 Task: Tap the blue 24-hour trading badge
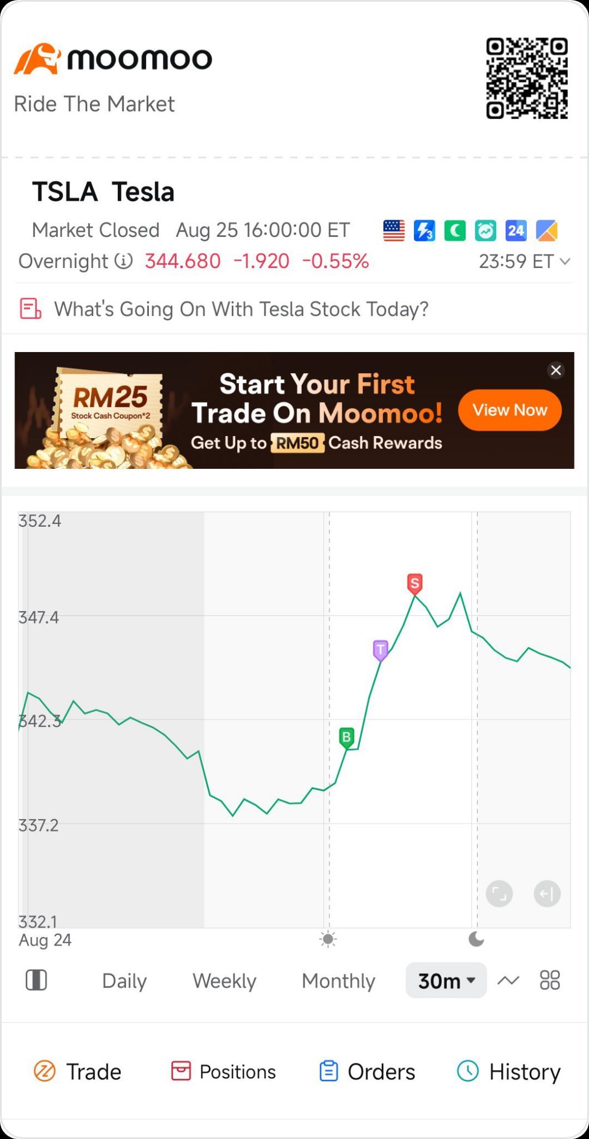pos(516,230)
